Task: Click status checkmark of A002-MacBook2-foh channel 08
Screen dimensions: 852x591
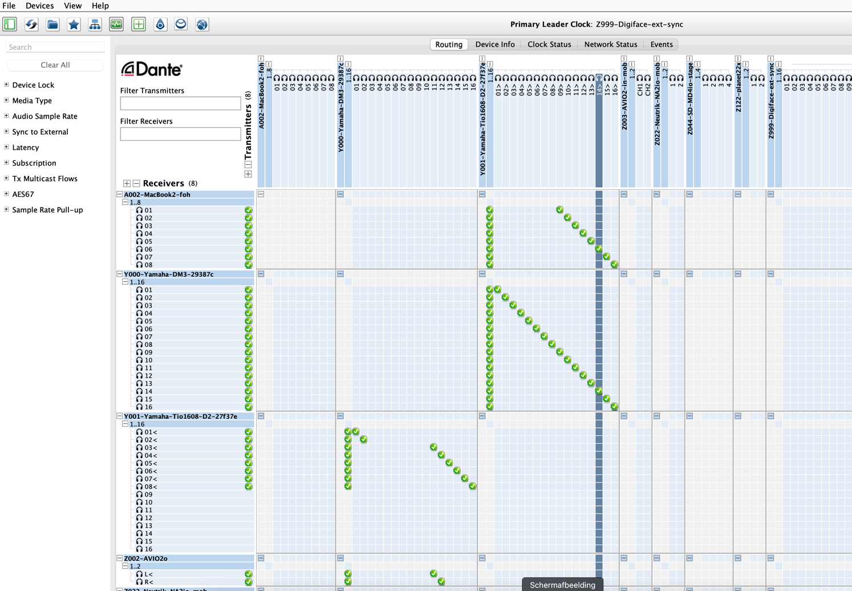Action: (x=249, y=265)
